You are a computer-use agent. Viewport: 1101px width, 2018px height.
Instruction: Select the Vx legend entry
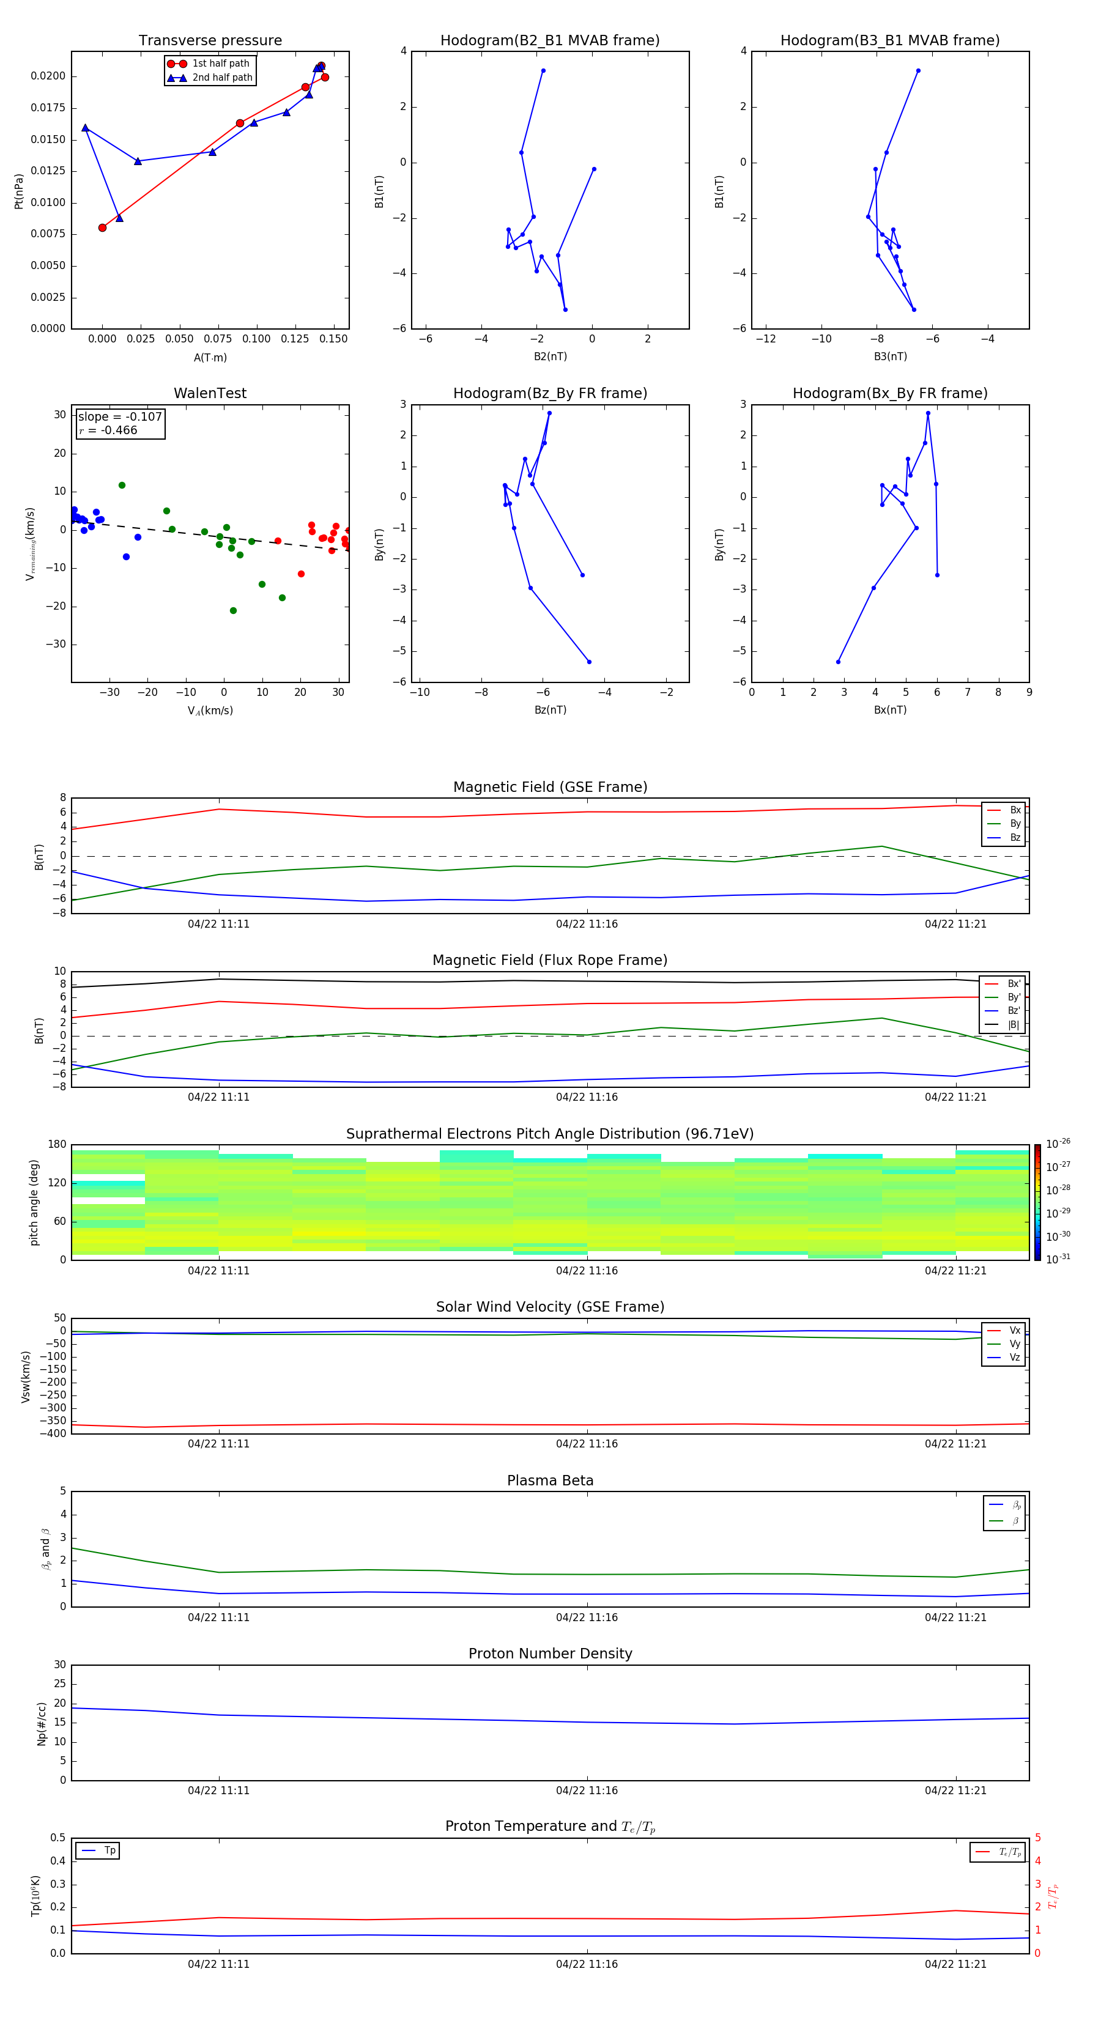click(1004, 1330)
